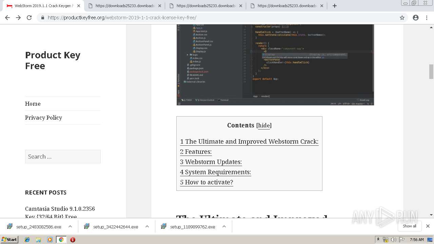
Task: Show hidden system tray icons
Action: pos(378,240)
